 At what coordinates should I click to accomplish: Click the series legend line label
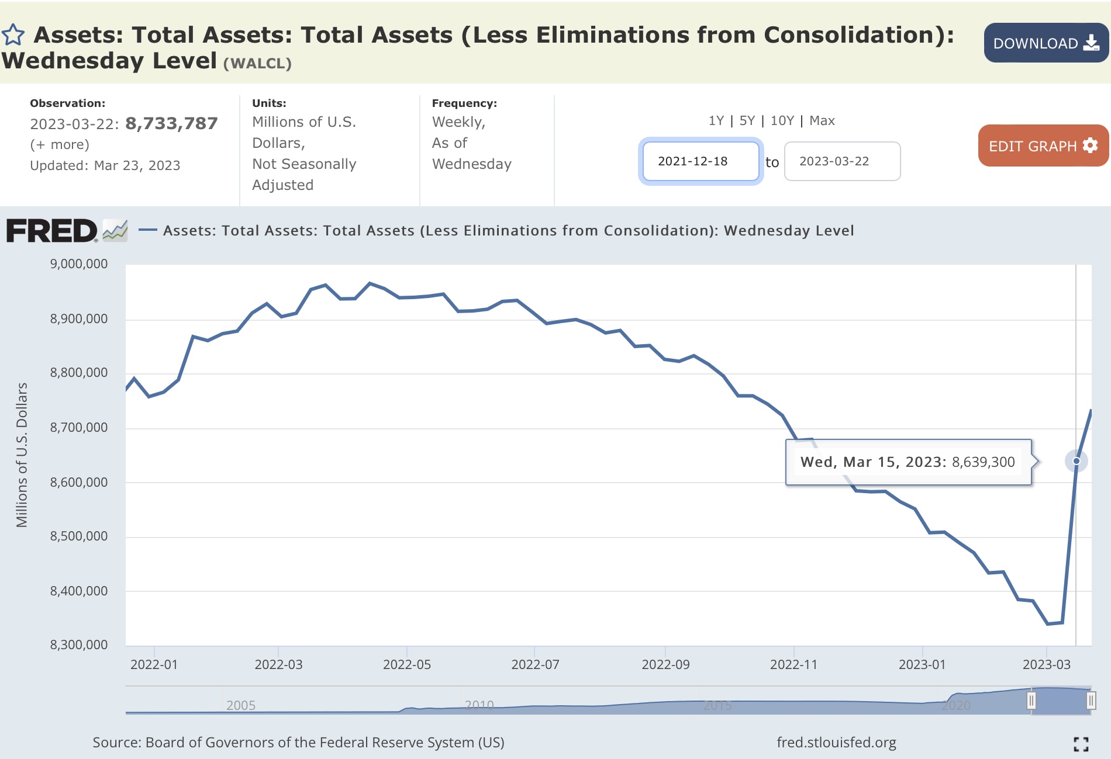click(x=508, y=231)
